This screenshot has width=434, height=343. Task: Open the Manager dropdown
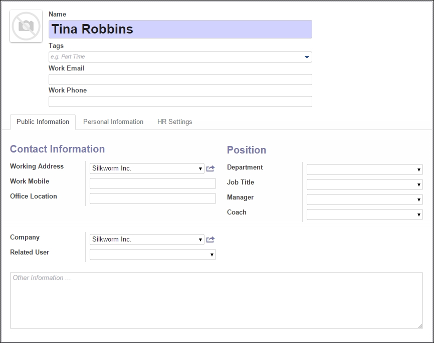click(x=364, y=199)
